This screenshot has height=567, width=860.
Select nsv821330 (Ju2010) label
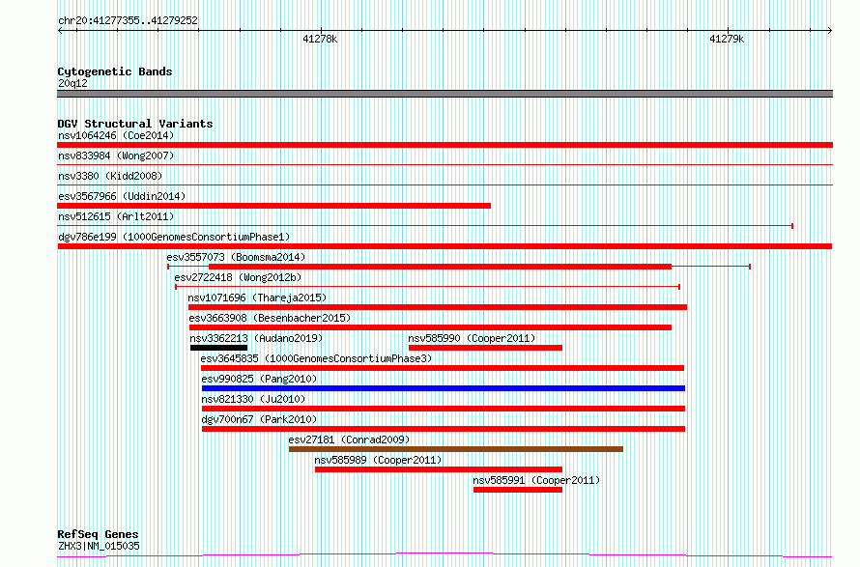(253, 399)
